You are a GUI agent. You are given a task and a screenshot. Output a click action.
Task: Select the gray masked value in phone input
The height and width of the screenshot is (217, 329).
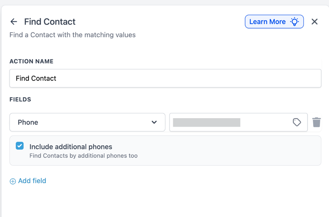pyautogui.click(x=206, y=122)
